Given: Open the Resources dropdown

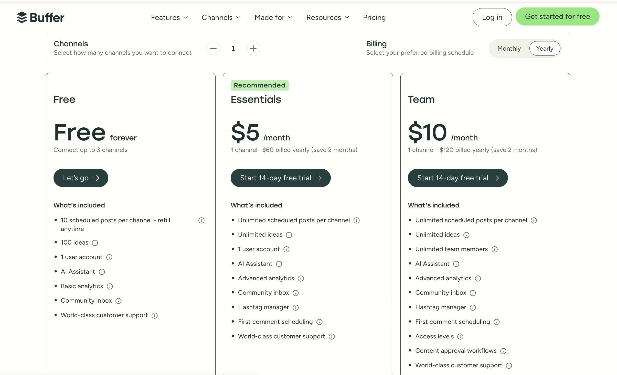Looking at the screenshot, I should [x=328, y=17].
